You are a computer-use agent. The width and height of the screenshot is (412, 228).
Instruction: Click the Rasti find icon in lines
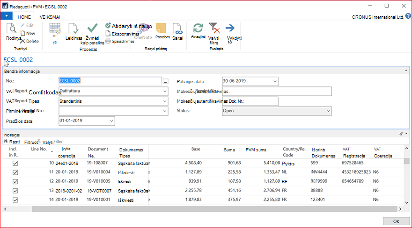click(12, 142)
